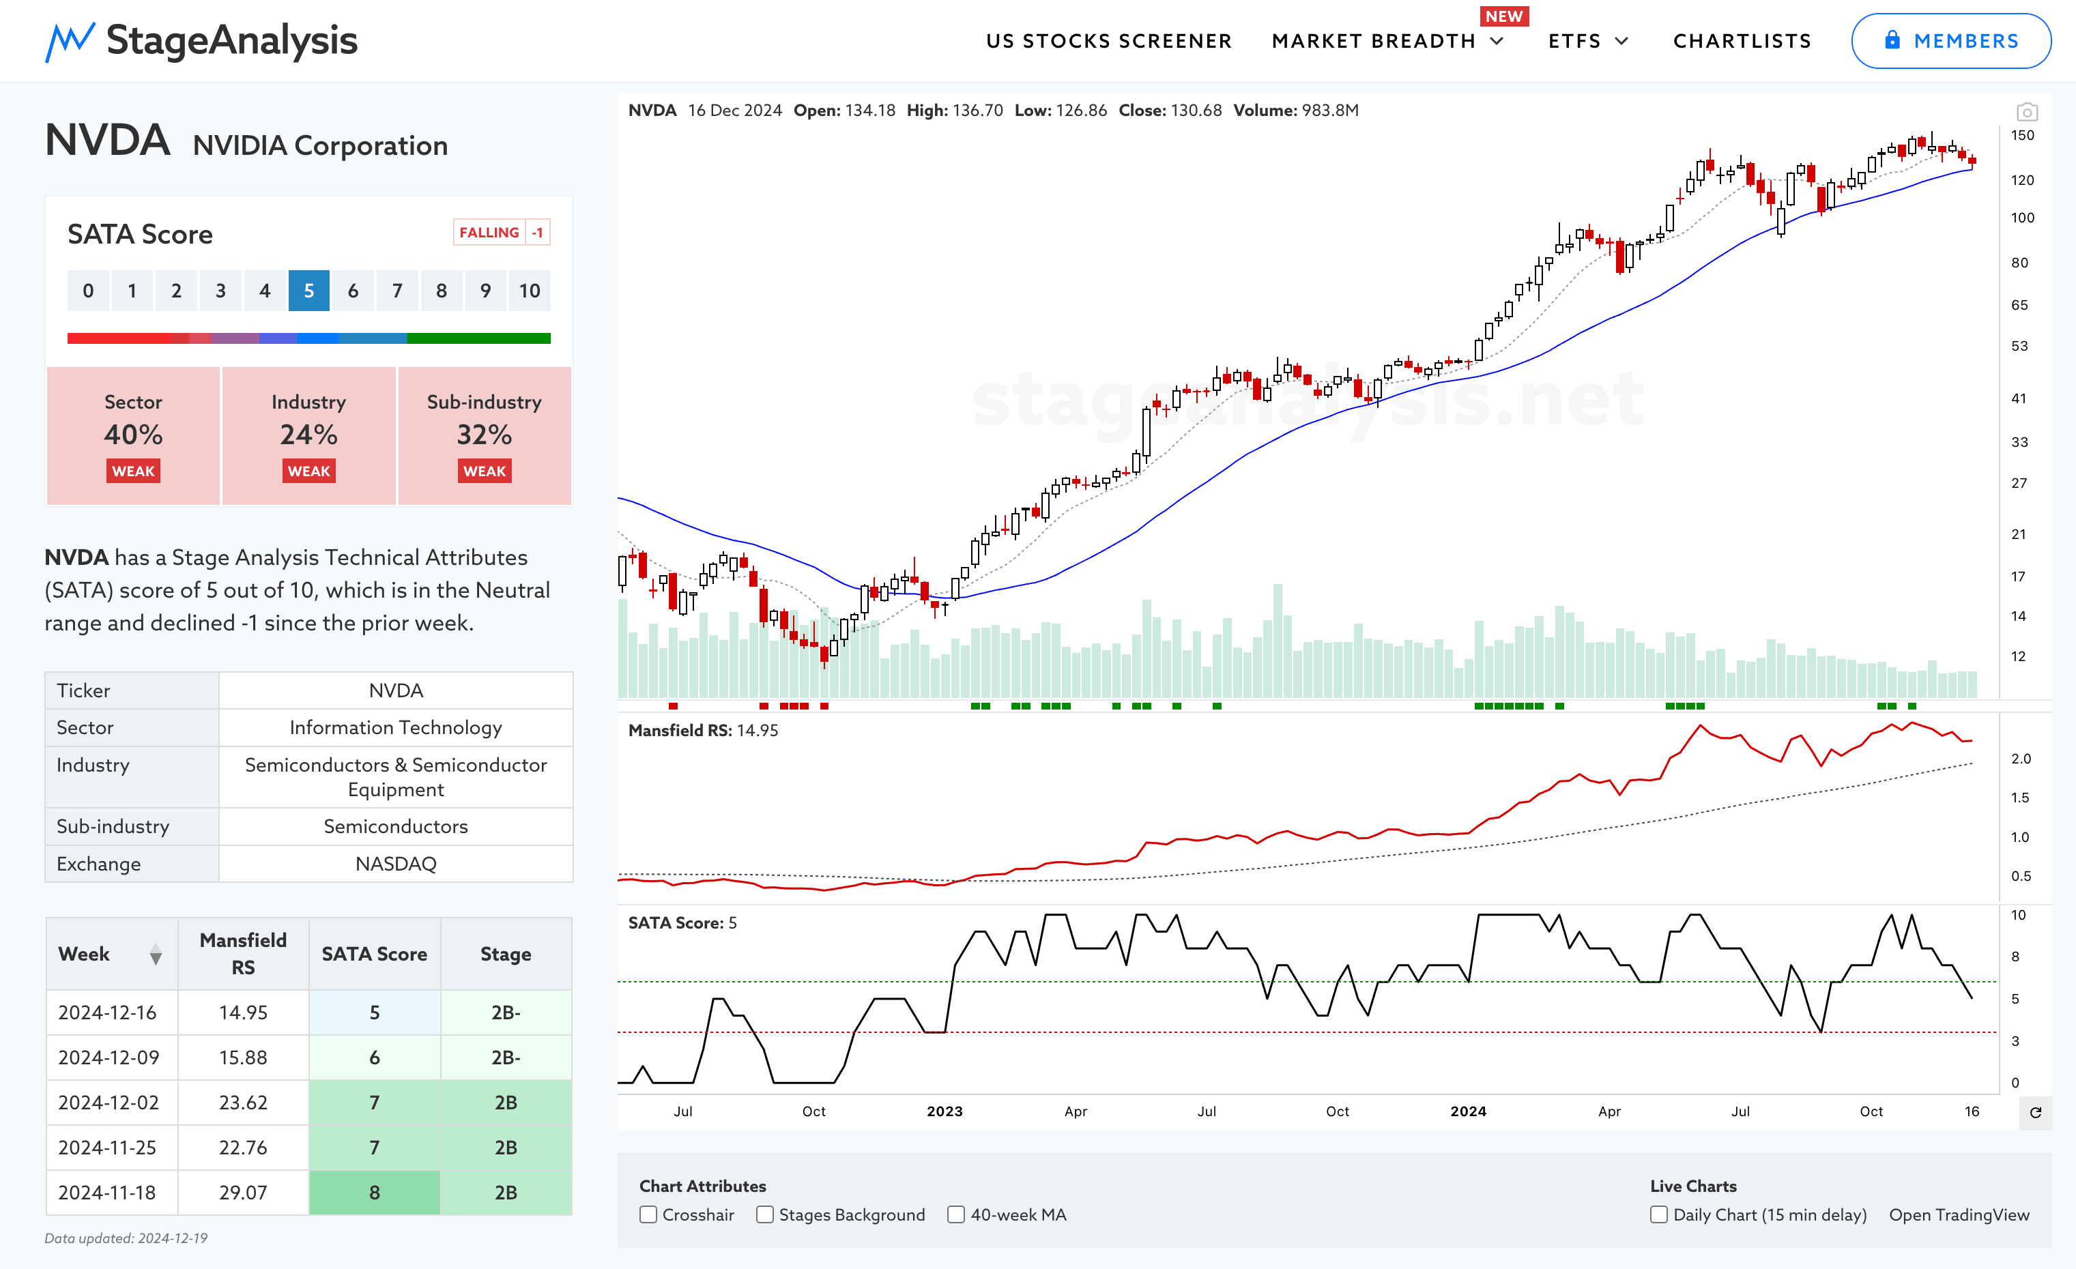The width and height of the screenshot is (2076, 1269).
Task: Open the Chartlists page
Action: point(1742,41)
